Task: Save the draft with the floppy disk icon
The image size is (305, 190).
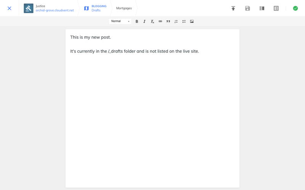Action: coord(247,8)
